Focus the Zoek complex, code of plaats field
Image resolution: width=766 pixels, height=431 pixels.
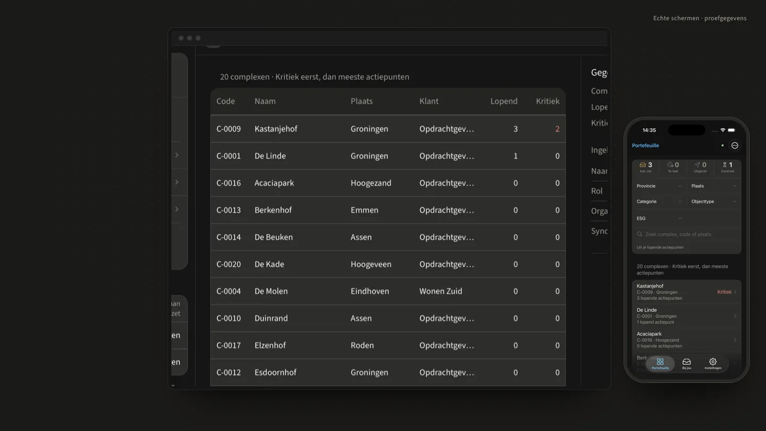point(687,234)
